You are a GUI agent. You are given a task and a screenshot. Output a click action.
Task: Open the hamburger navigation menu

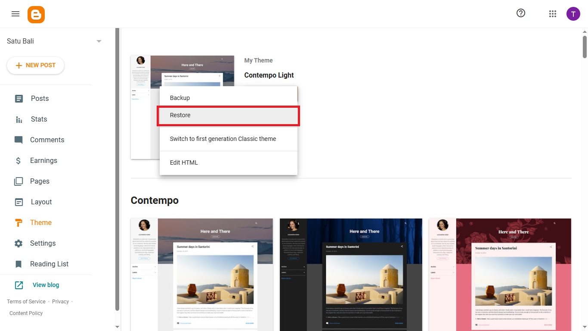15,13
